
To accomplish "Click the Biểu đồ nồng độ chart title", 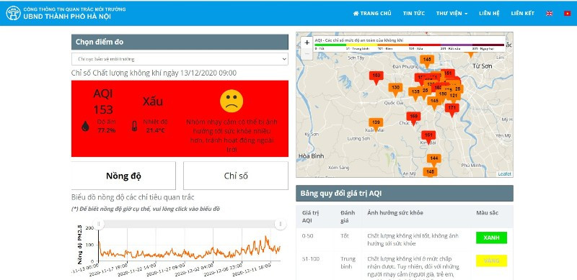I will 133,197.
